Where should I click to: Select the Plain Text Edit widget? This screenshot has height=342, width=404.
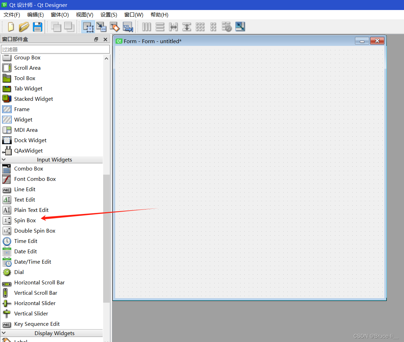click(x=52, y=210)
